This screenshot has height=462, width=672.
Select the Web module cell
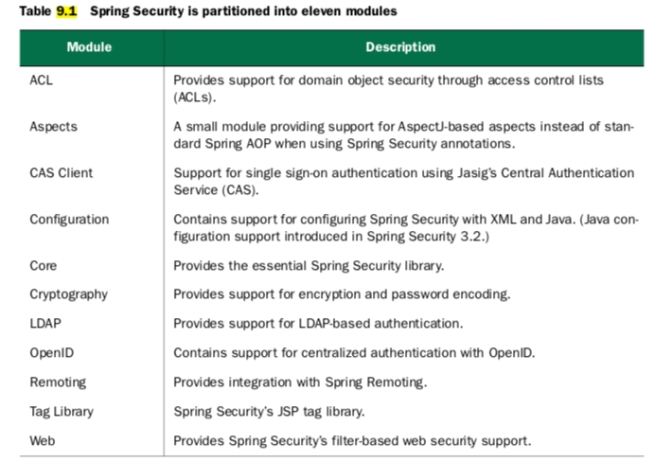pos(43,440)
